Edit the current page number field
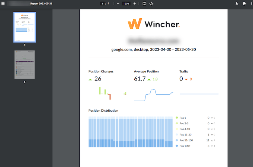Image resolution: width=253 pixels, height=167 pixels. point(102,4)
